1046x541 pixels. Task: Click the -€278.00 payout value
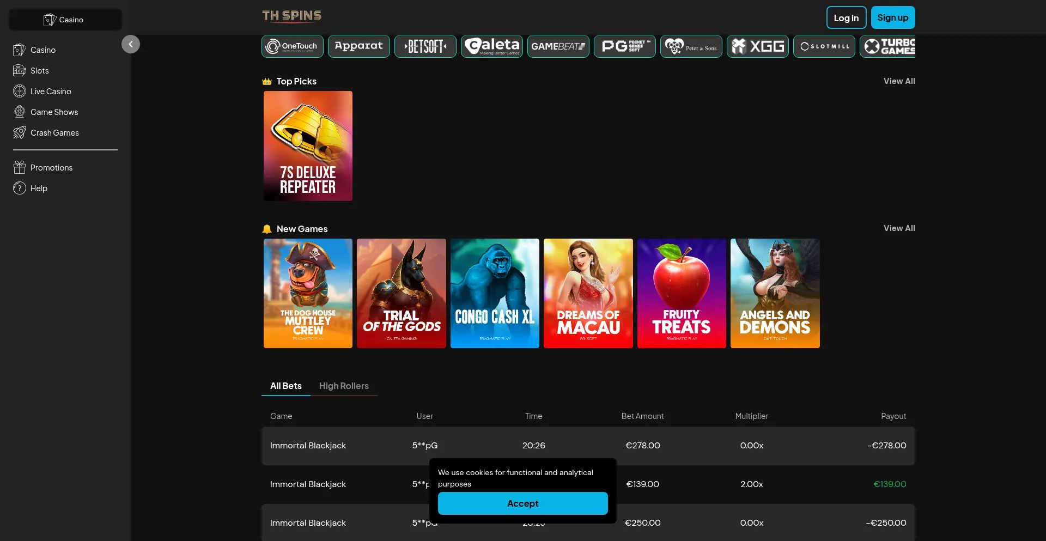click(887, 446)
